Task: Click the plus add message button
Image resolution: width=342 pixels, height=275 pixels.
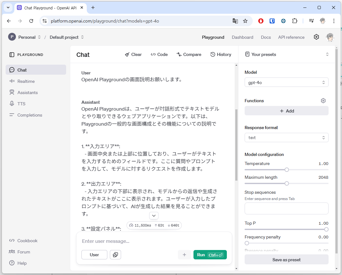Action: (184, 255)
